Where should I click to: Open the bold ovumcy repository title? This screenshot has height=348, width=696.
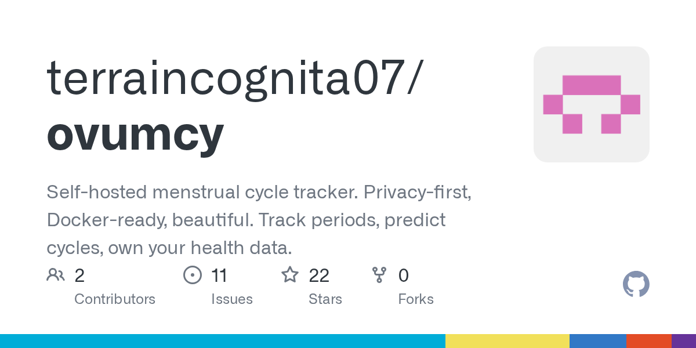click(x=135, y=133)
